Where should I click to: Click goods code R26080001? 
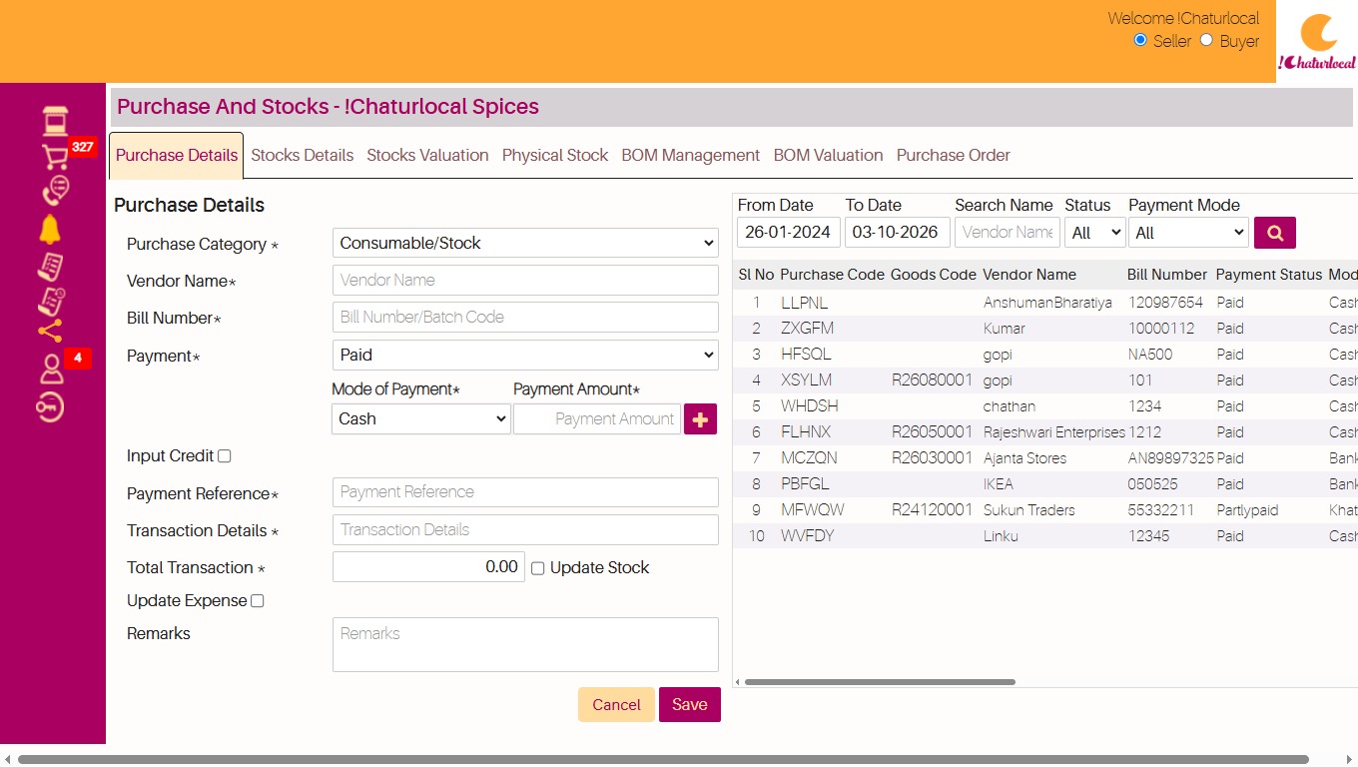[x=932, y=381]
